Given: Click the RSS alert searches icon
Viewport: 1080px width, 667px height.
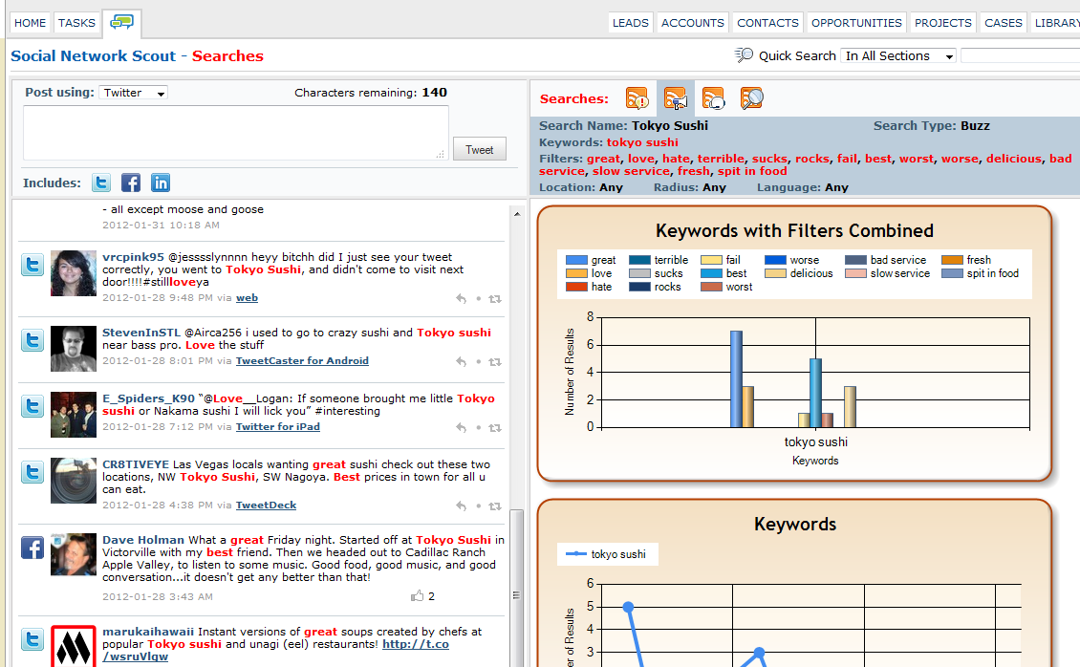Looking at the screenshot, I should [637, 98].
